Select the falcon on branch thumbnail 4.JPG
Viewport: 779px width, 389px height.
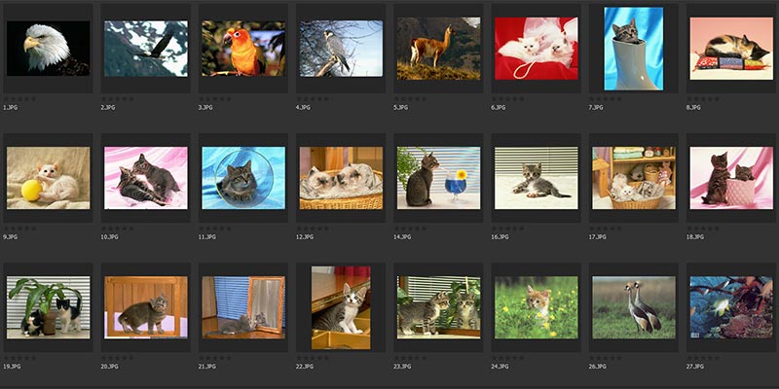[341, 48]
